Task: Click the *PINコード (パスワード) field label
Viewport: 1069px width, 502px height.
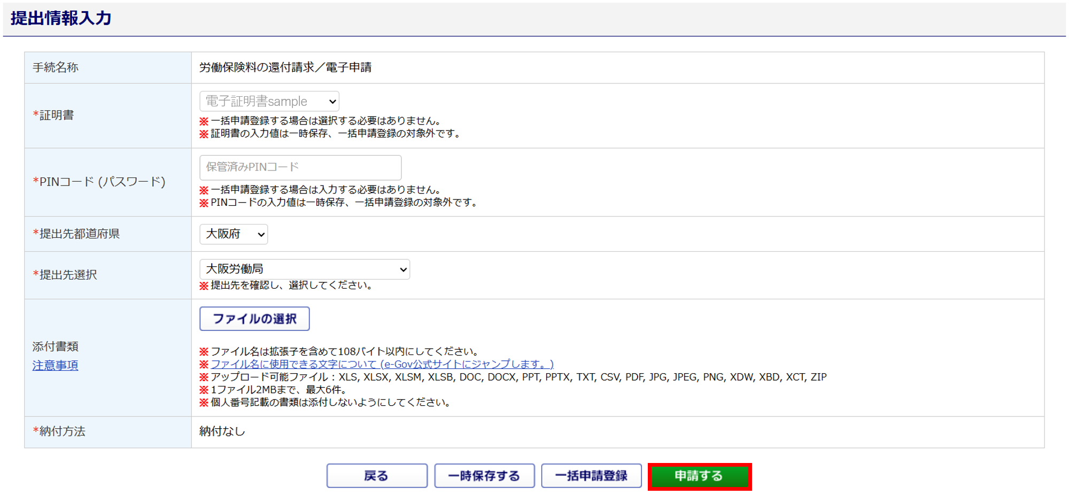Action: [x=99, y=182]
